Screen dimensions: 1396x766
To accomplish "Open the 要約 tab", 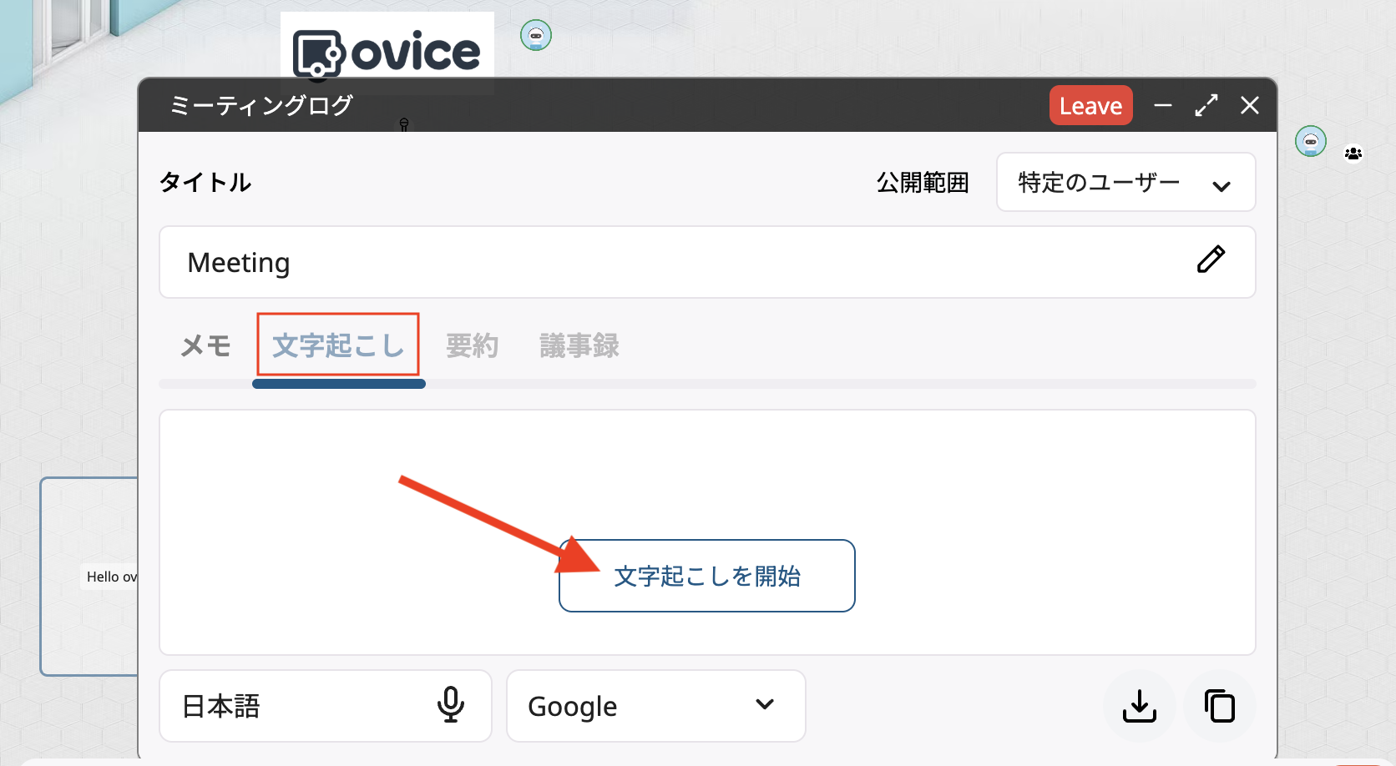I will [x=473, y=345].
